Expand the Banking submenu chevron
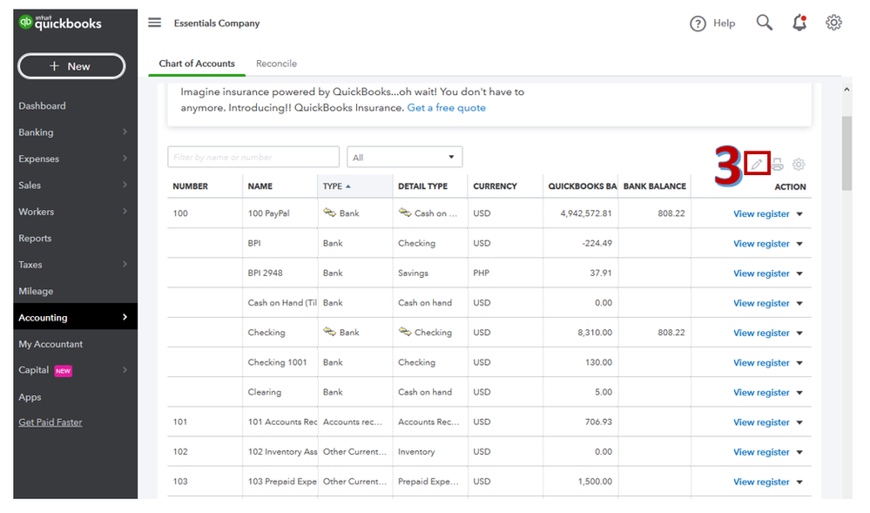The height and width of the screenshot is (513, 870). [125, 132]
